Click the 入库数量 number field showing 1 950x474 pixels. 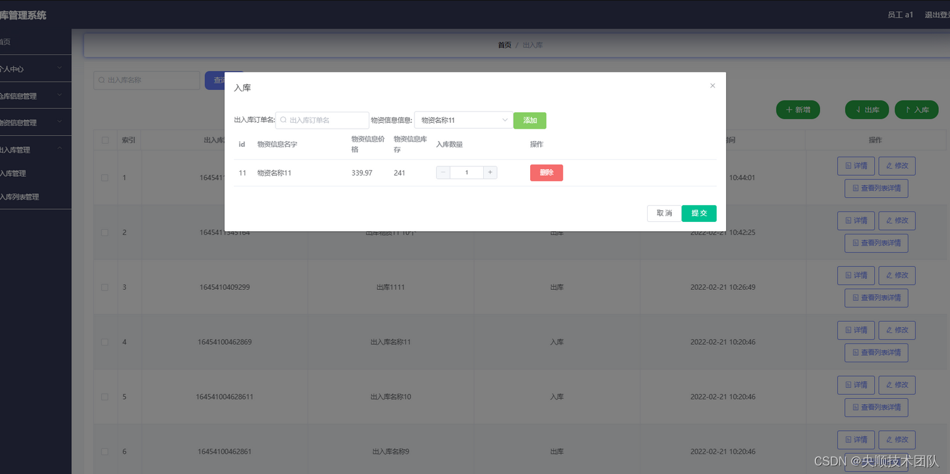tap(466, 172)
